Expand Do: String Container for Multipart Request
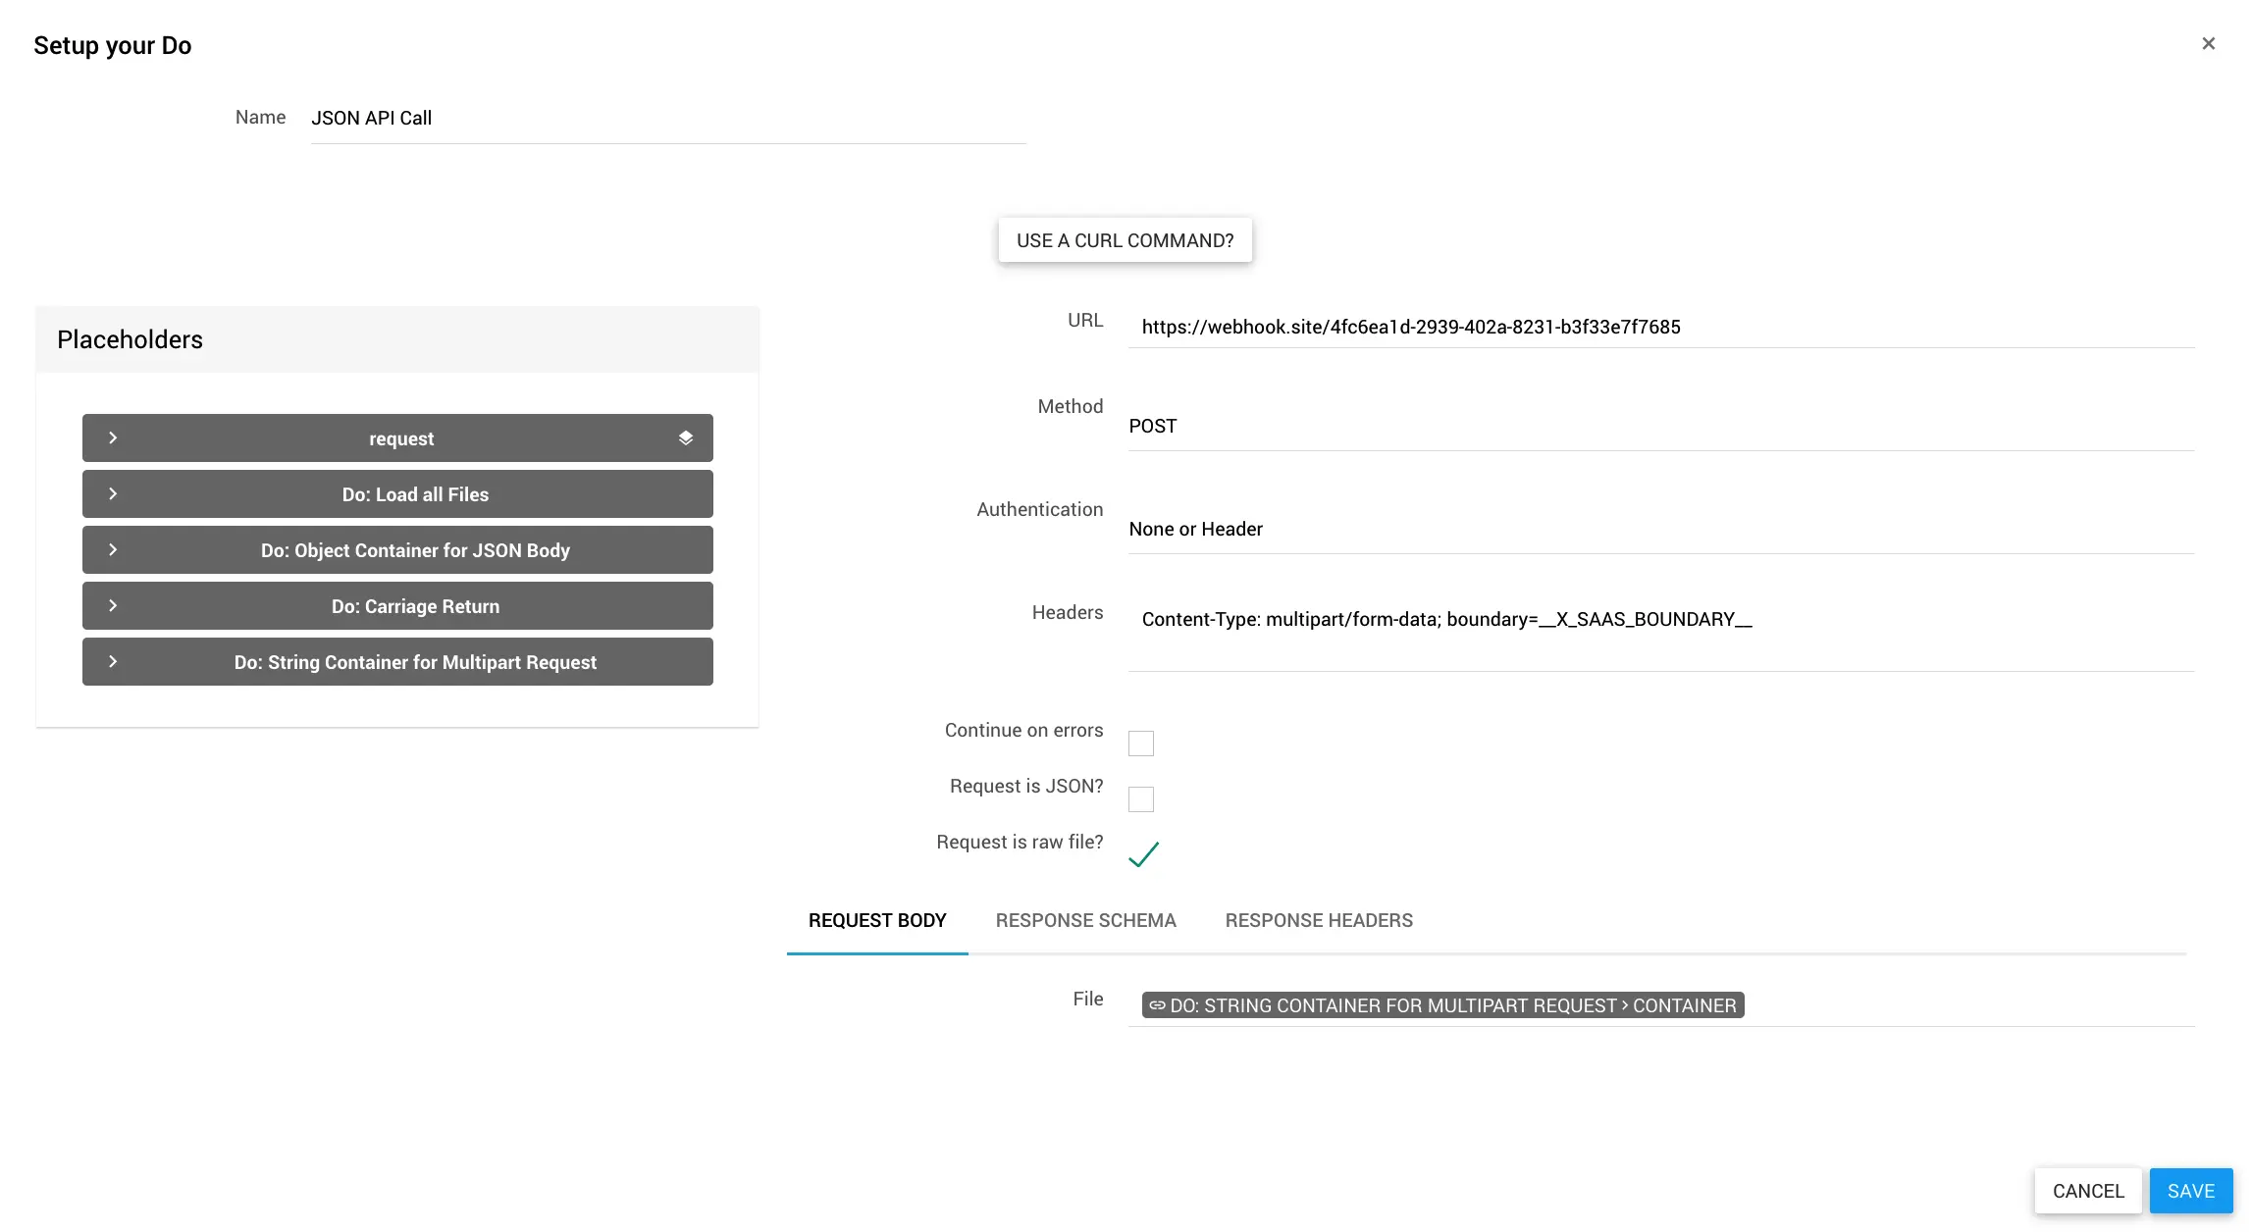 pos(113,662)
